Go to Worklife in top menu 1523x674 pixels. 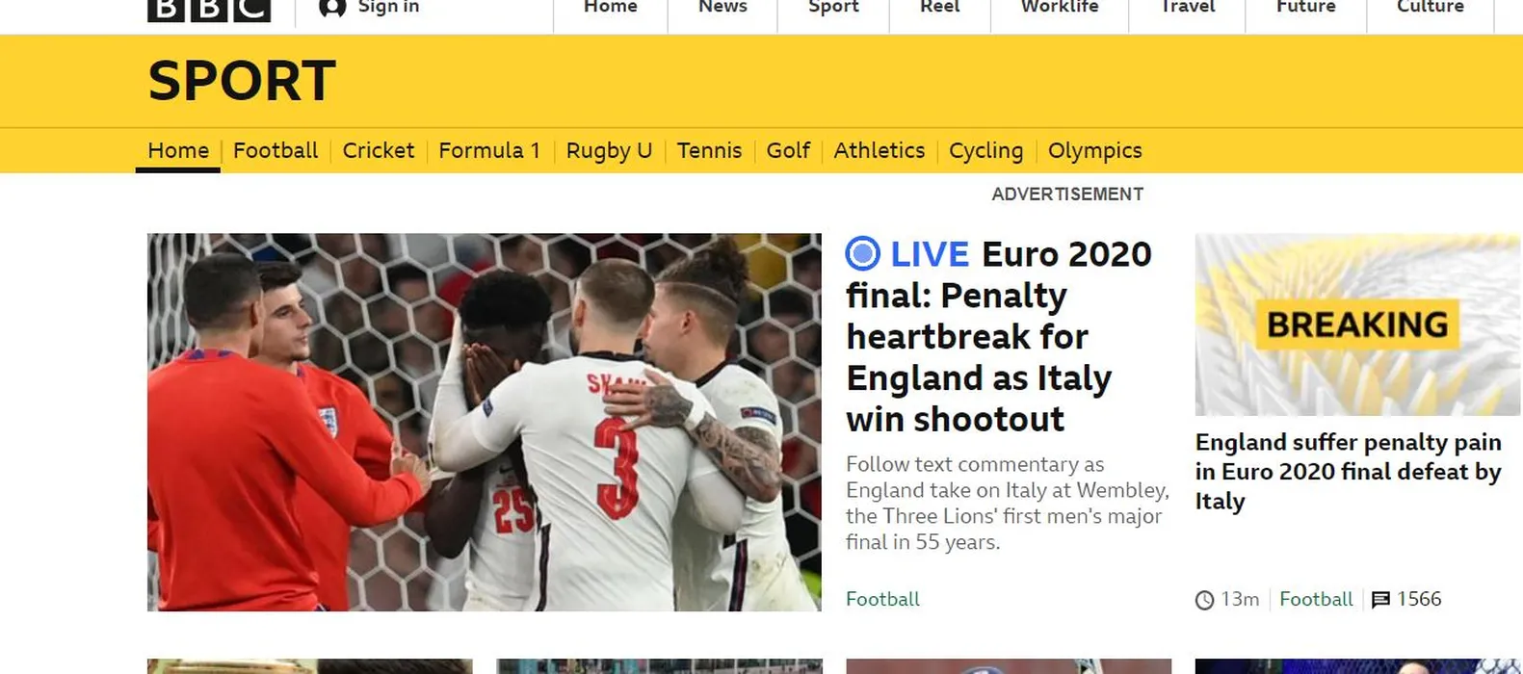[x=1060, y=8]
